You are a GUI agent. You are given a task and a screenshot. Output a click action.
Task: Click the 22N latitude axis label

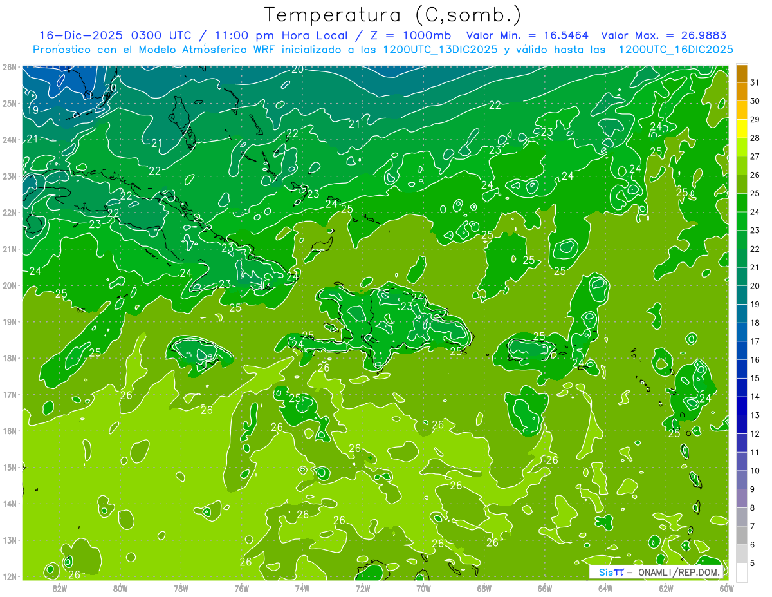pyautogui.click(x=10, y=213)
